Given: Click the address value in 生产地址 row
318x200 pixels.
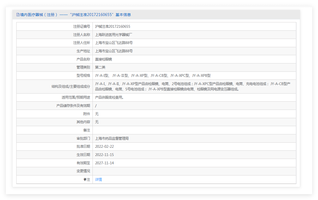Looking at the screenshot, I should (x=114, y=51).
